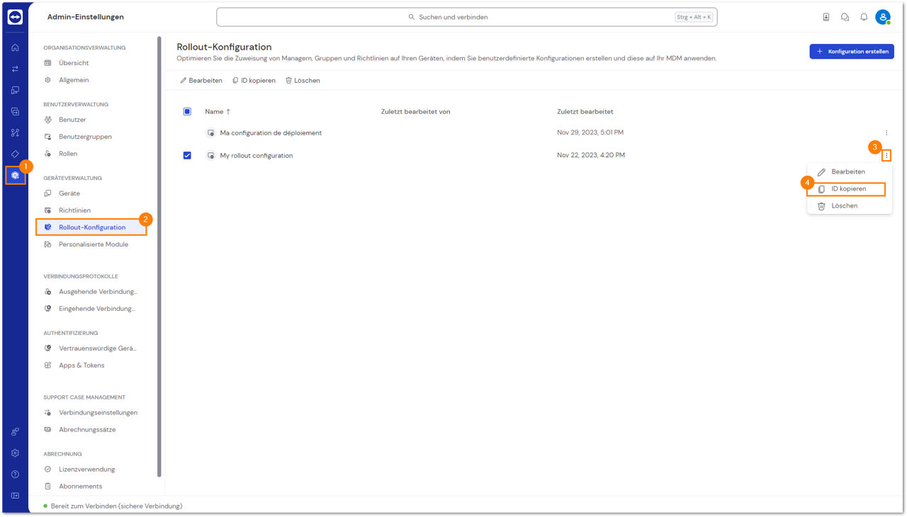
Task: Toggle the select-all header checkbox
Action: (x=187, y=111)
